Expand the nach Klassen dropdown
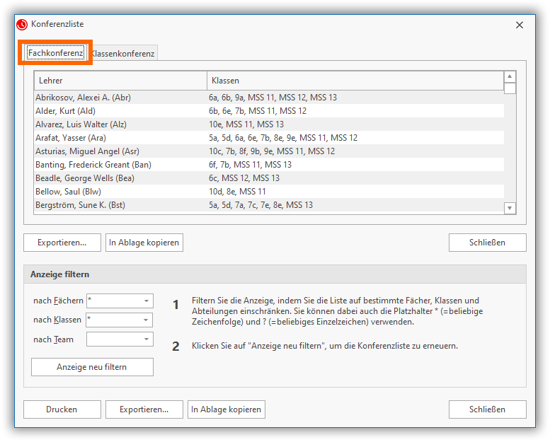550x442 pixels. click(x=147, y=320)
